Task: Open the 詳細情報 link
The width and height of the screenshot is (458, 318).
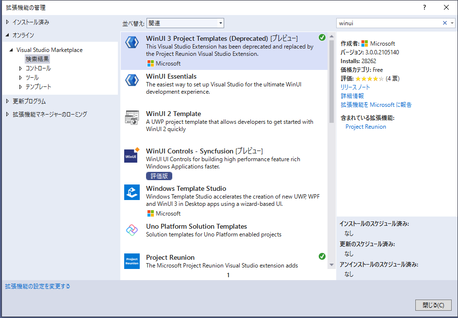Action: coord(352,96)
